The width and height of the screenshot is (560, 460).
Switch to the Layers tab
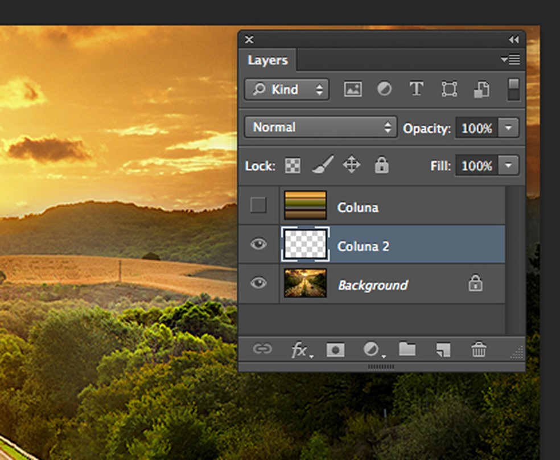(267, 60)
